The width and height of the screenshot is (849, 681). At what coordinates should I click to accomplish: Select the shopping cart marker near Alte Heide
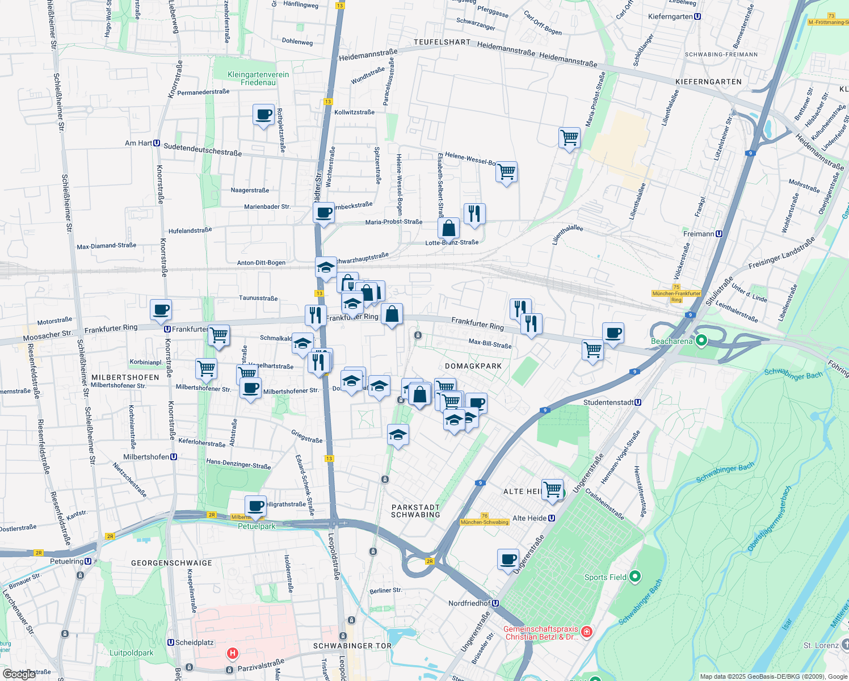coord(552,490)
